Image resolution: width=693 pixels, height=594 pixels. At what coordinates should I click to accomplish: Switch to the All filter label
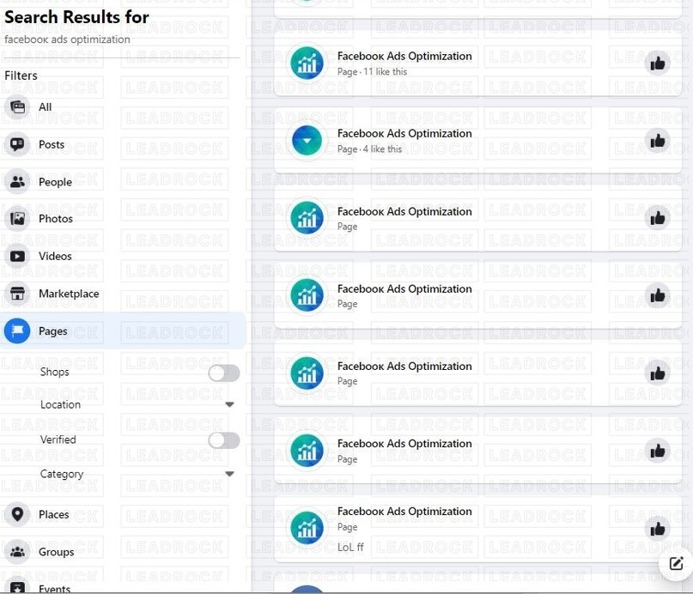point(45,107)
